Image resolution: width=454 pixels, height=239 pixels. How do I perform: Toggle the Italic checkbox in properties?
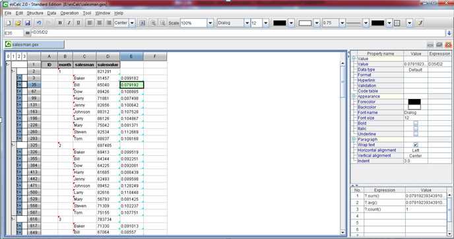[416, 128]
